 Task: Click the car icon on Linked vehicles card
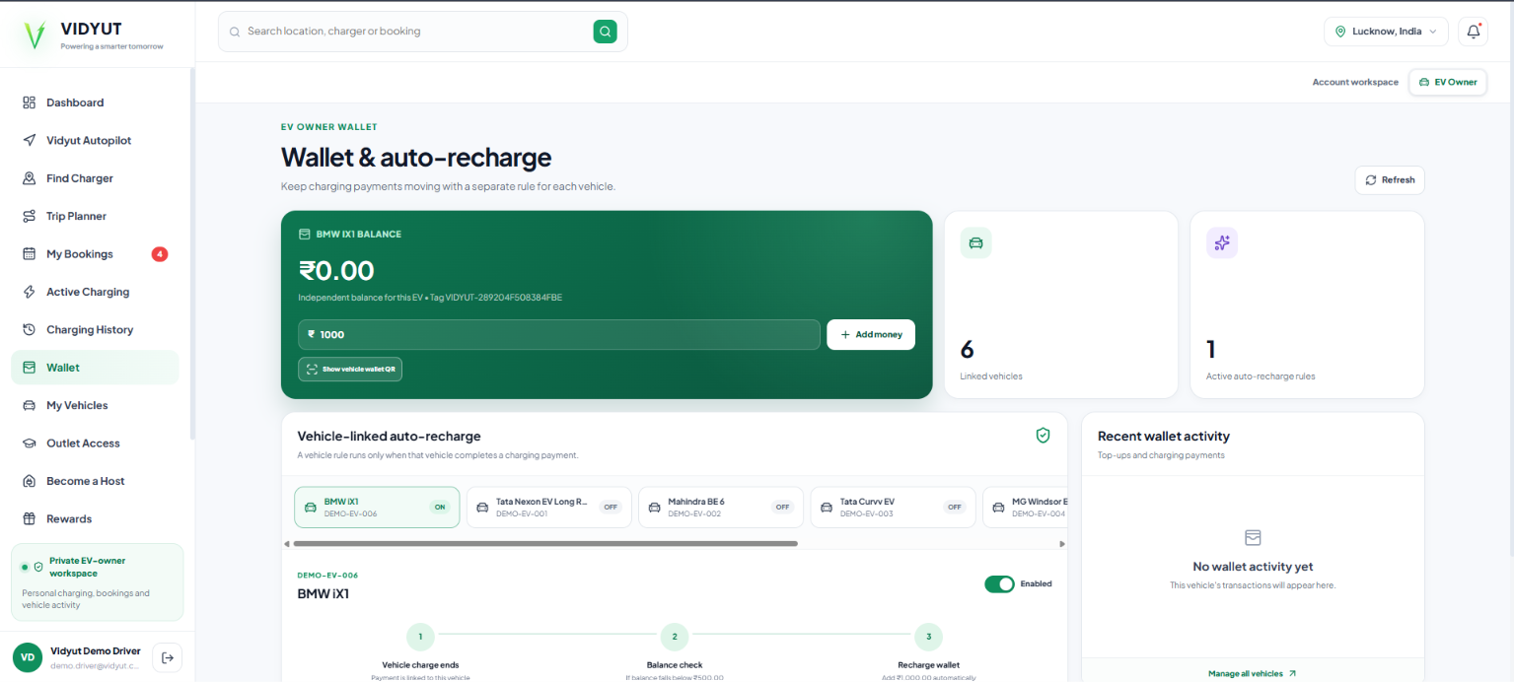975,242
